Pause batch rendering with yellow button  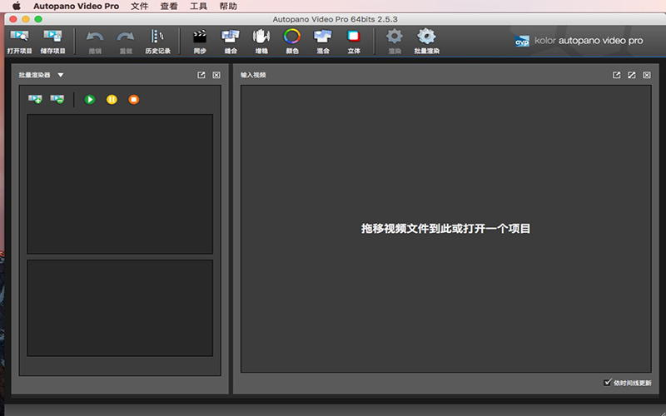(x=112, y=99)
